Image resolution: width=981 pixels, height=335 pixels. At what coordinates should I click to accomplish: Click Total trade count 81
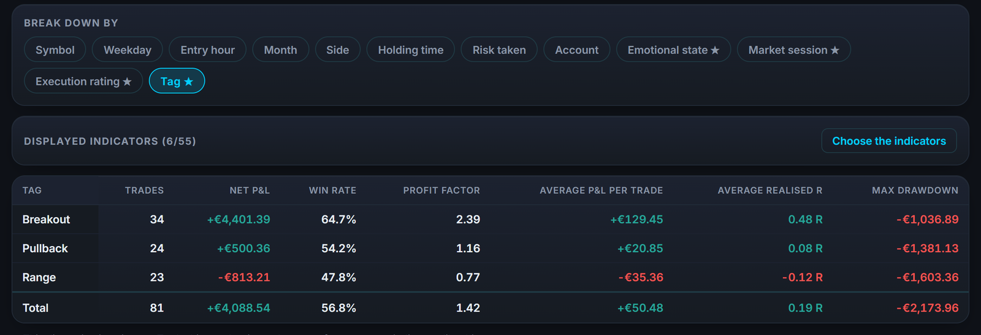[157, 307]
